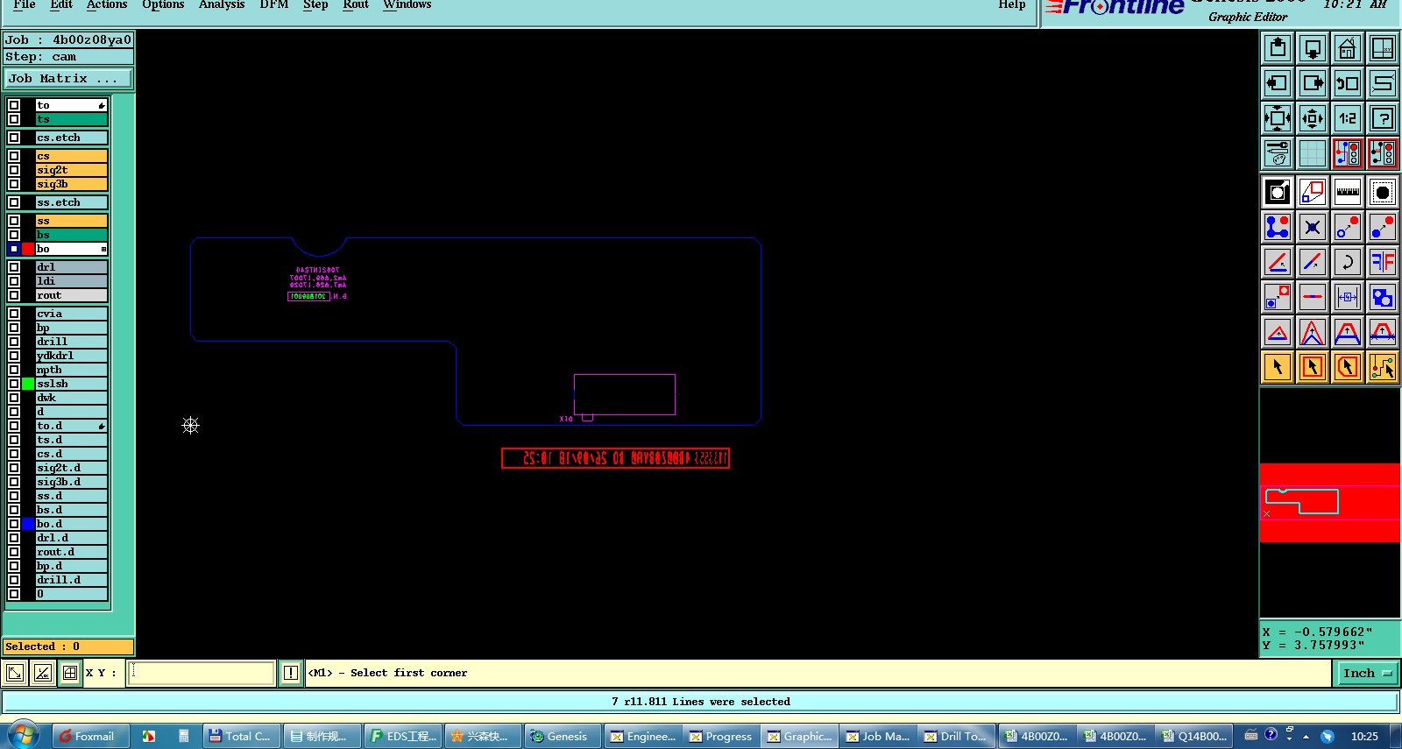Click the blue color box of layer bo.d
This screenshot has width=1402, height=749.
coord(28,524)
